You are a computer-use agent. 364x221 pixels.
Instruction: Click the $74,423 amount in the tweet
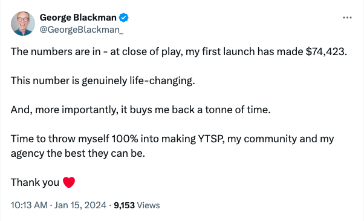click(x=326, y=51)
